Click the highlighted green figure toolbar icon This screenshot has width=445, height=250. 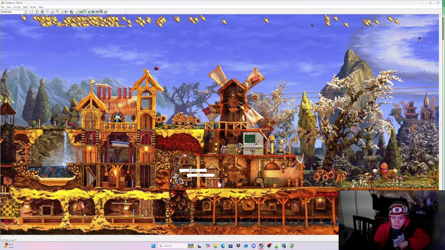pos(85,12)
